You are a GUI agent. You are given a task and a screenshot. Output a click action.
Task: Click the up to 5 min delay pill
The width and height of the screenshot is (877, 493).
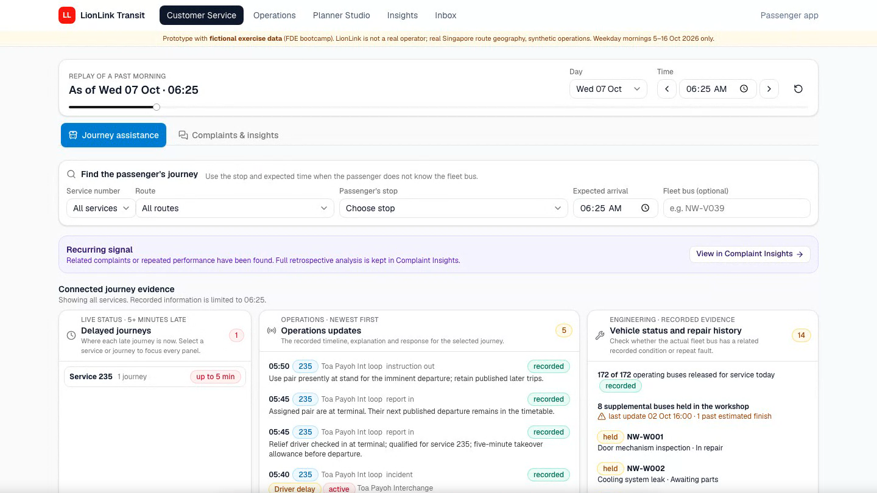coord(216,377)
